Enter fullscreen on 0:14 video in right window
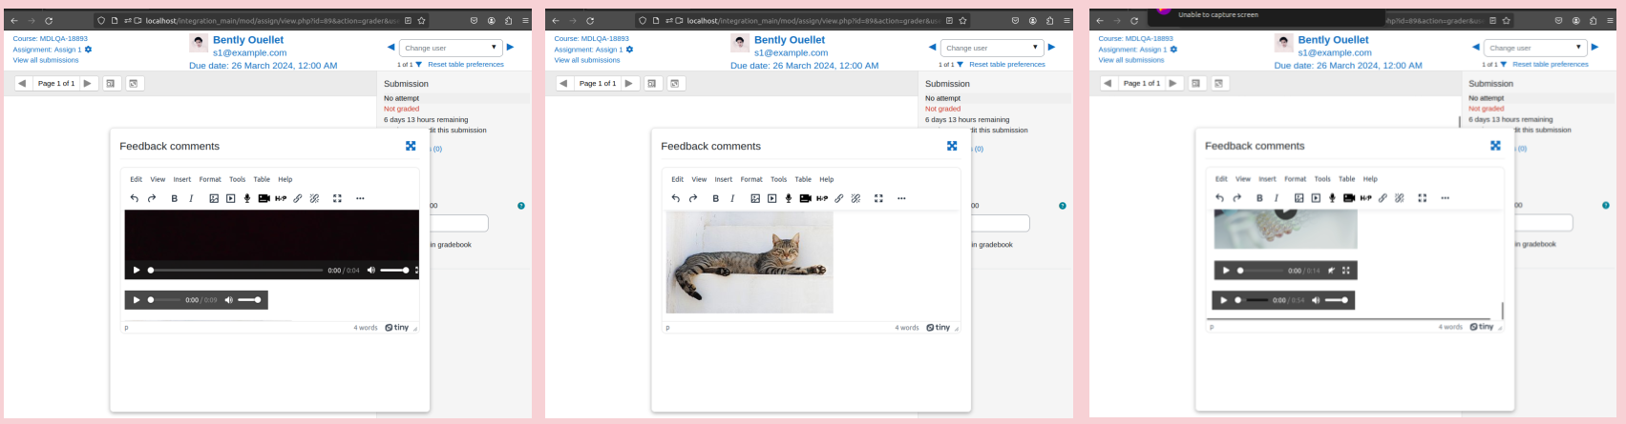The width and height of the screenshot is (1626, 424). pos(1346,271)
